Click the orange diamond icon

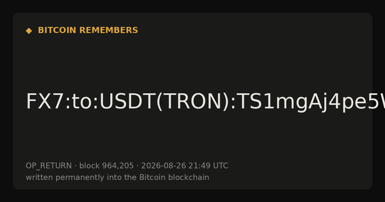29,30
